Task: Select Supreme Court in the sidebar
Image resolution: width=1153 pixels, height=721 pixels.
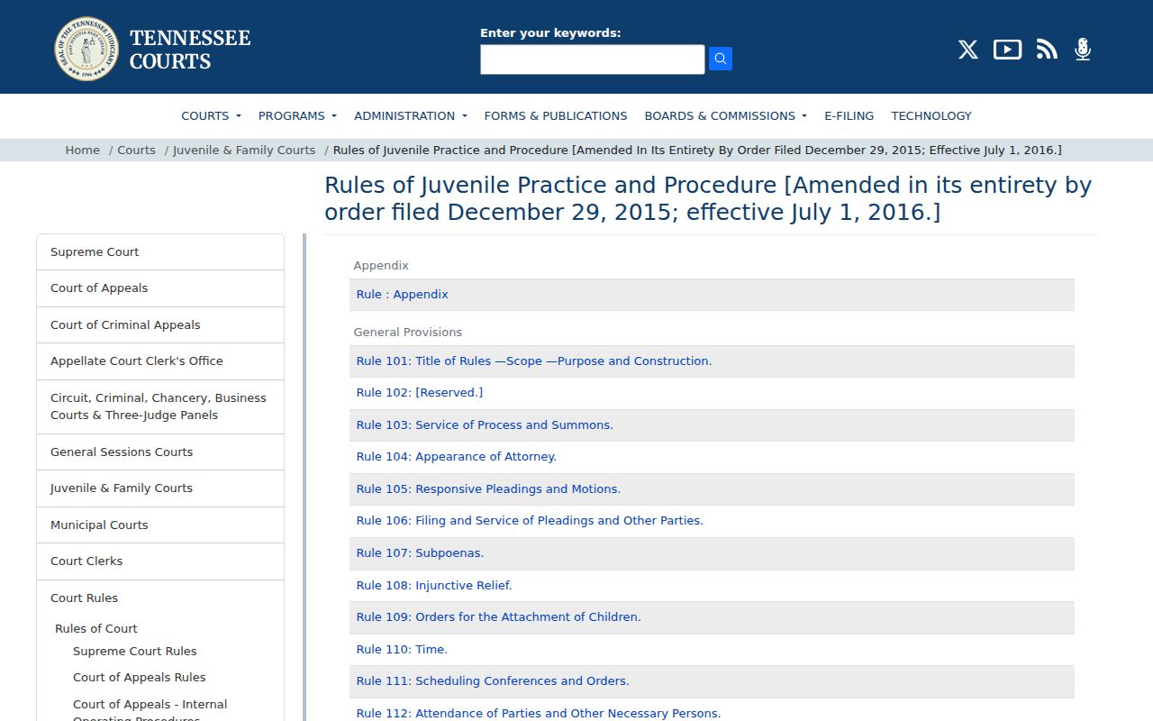Action: tap(160, 252)
